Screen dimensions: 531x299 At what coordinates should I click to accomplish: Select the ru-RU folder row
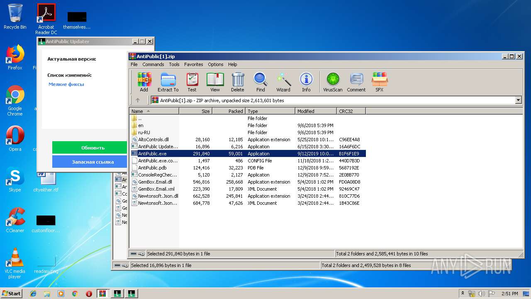(248, 132)
